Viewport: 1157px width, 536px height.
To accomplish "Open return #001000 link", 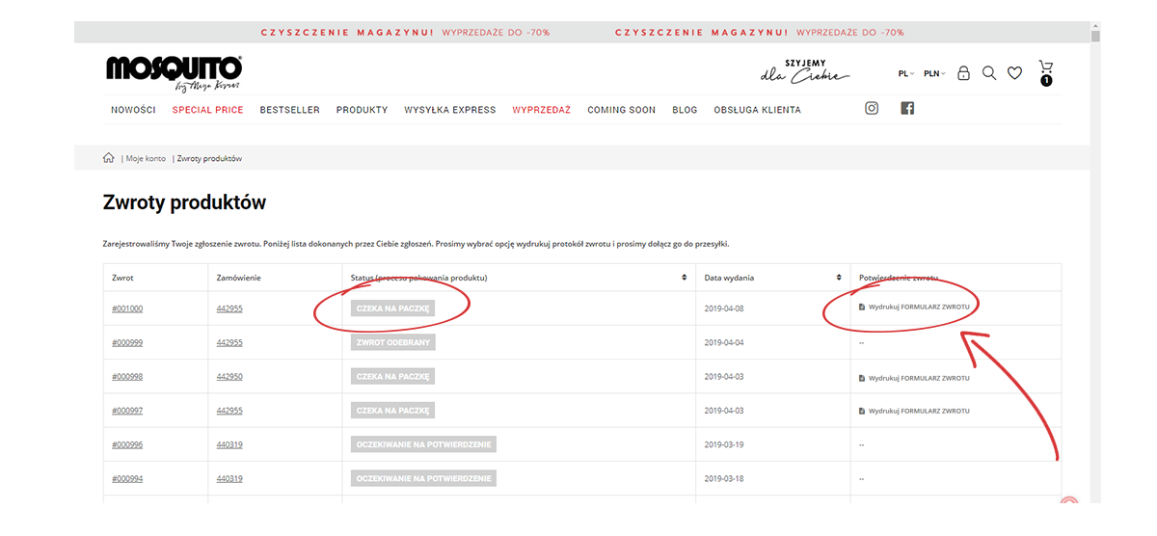I will pos(127,308).
